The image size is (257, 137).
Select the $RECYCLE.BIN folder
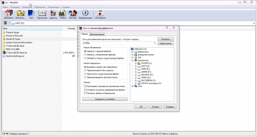(x=11, y=49)
